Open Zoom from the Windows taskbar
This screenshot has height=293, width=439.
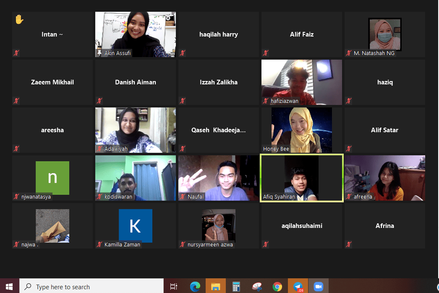(318, 286)
